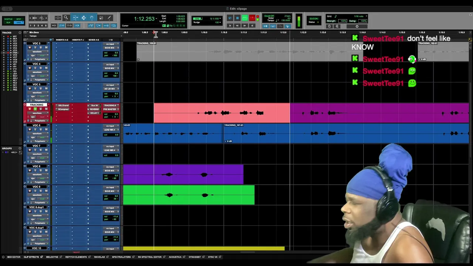This screenshot has height=266, width=473.
Task: Click the Rewind transport button
Action: [x=237, y=25]
